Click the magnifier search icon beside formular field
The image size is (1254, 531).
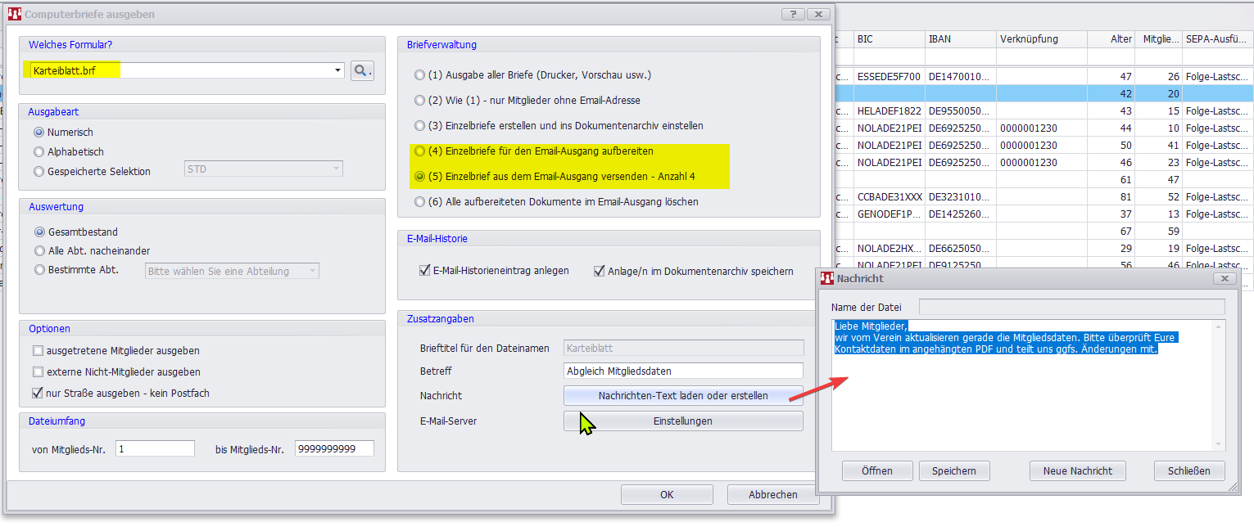pos(362,71)
